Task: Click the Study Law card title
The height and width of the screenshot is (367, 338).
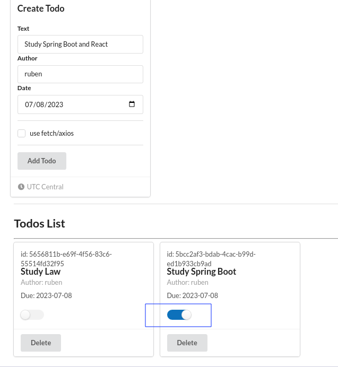Action: coord(40,272)
